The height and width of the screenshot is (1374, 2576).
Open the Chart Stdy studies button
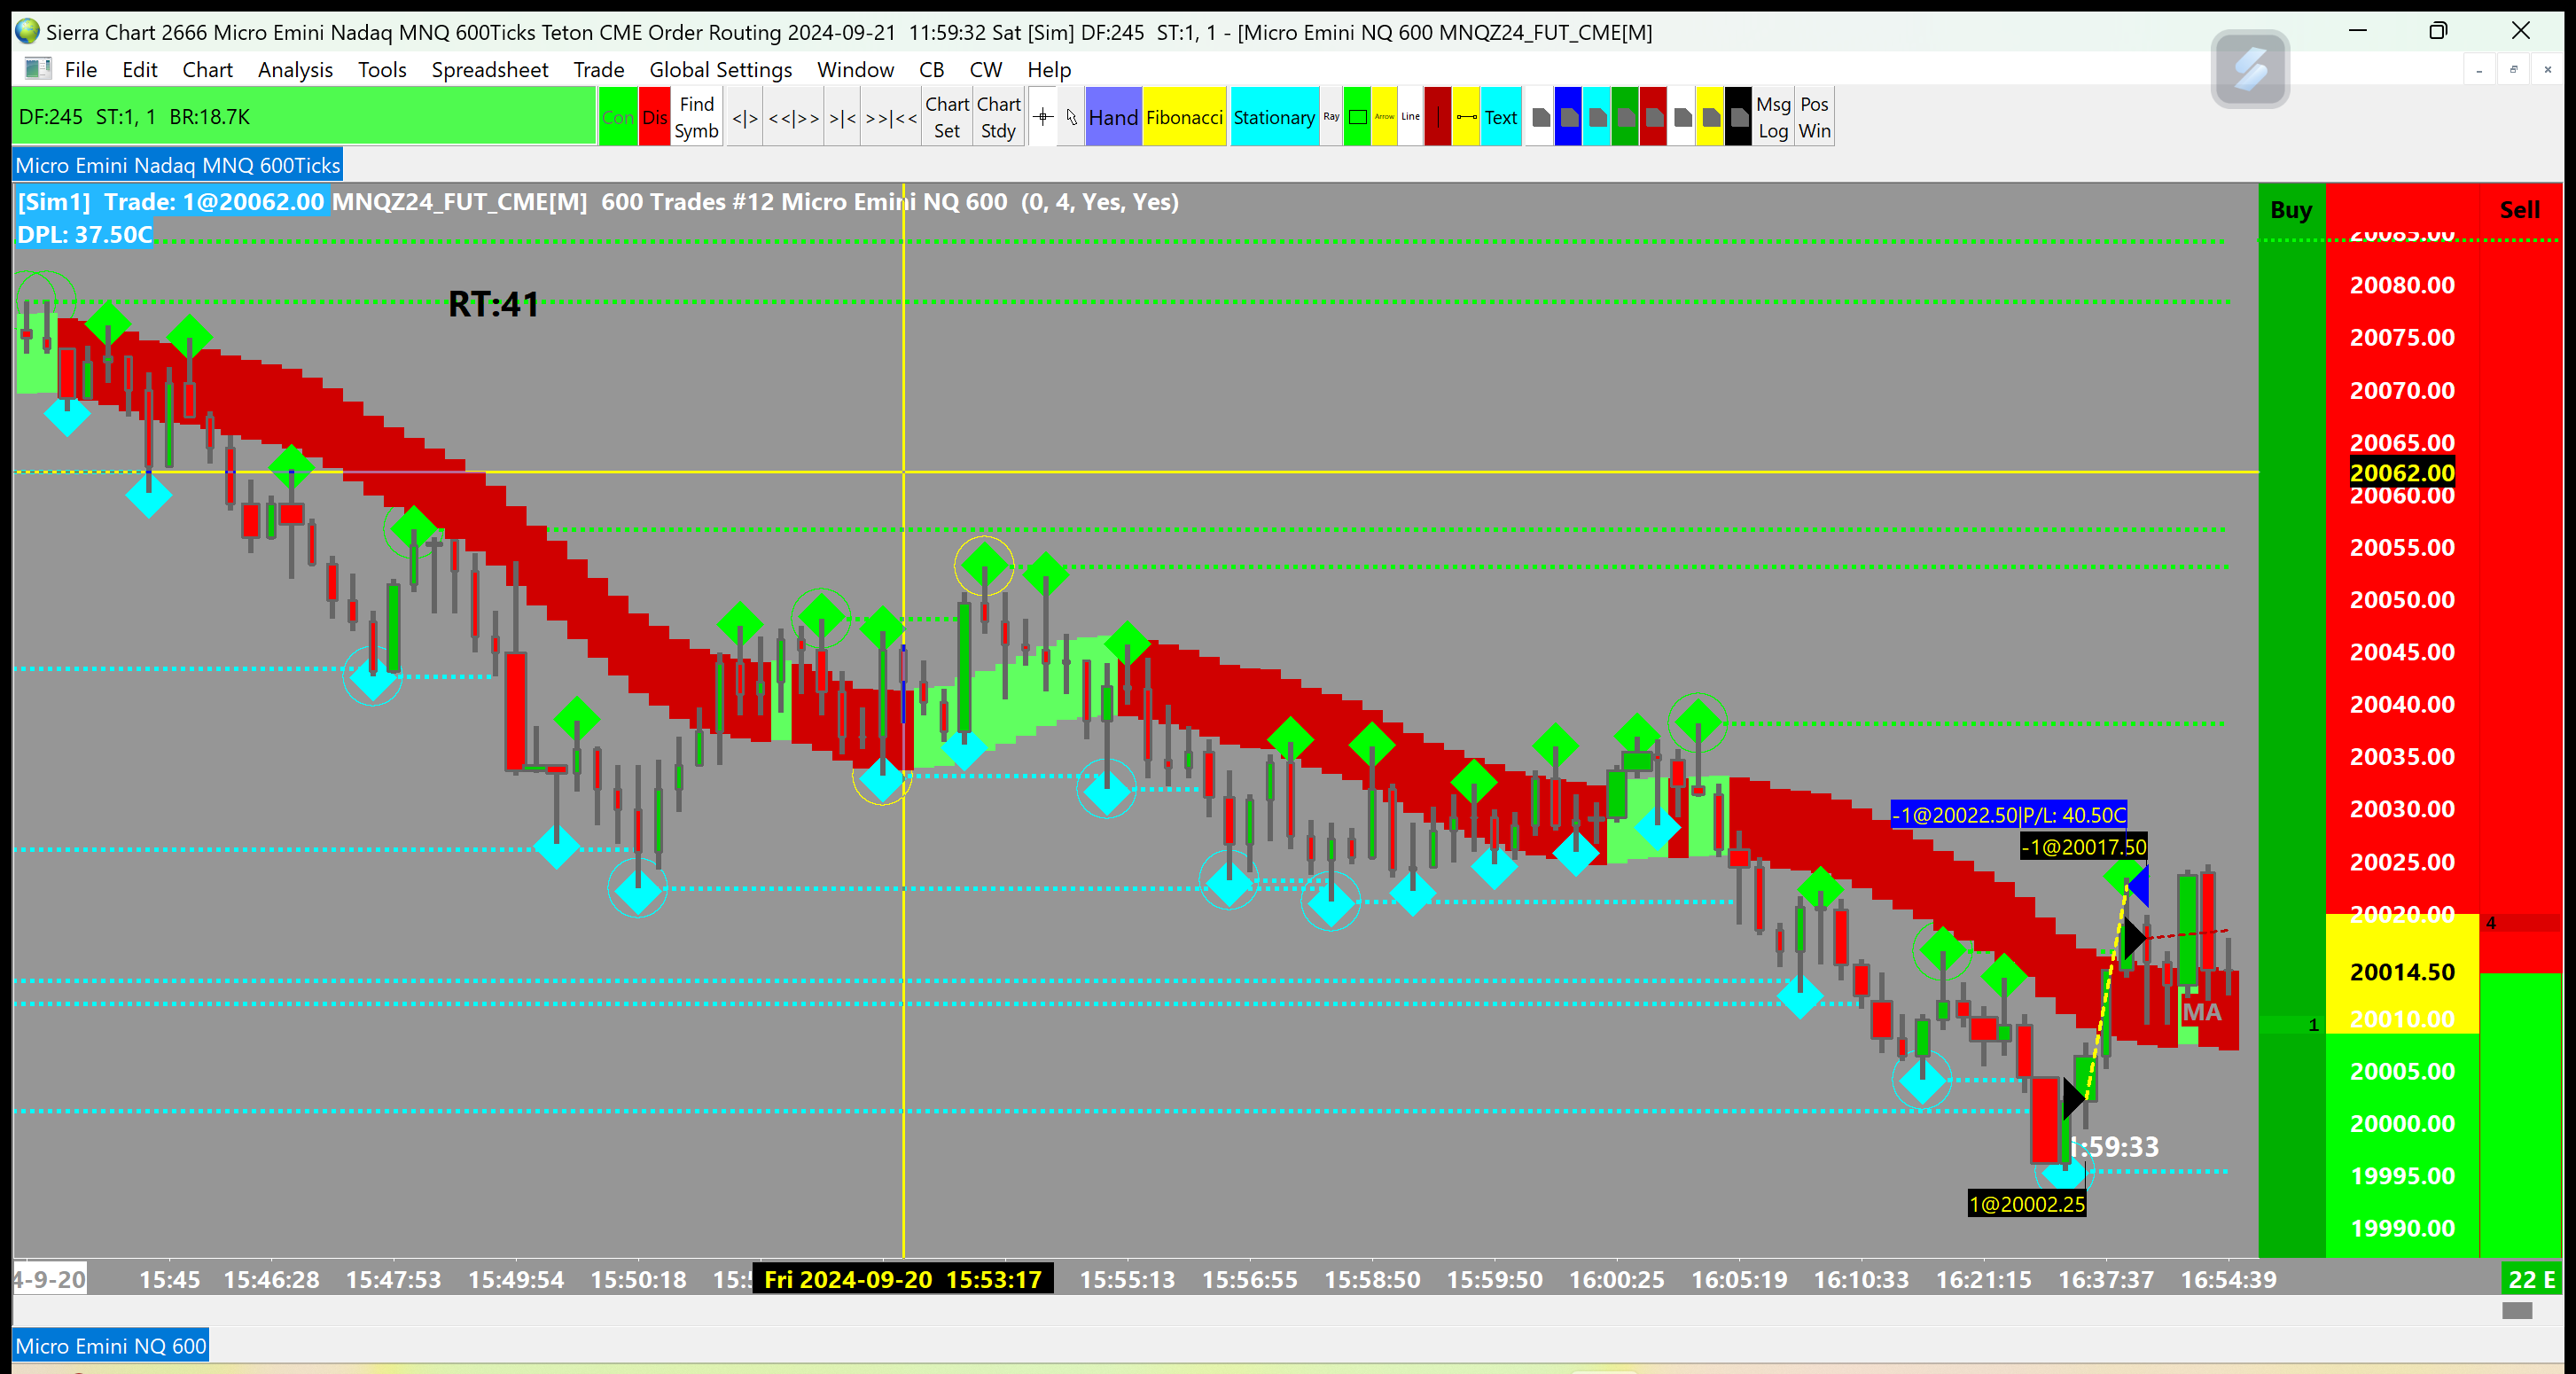pos(998,117)
